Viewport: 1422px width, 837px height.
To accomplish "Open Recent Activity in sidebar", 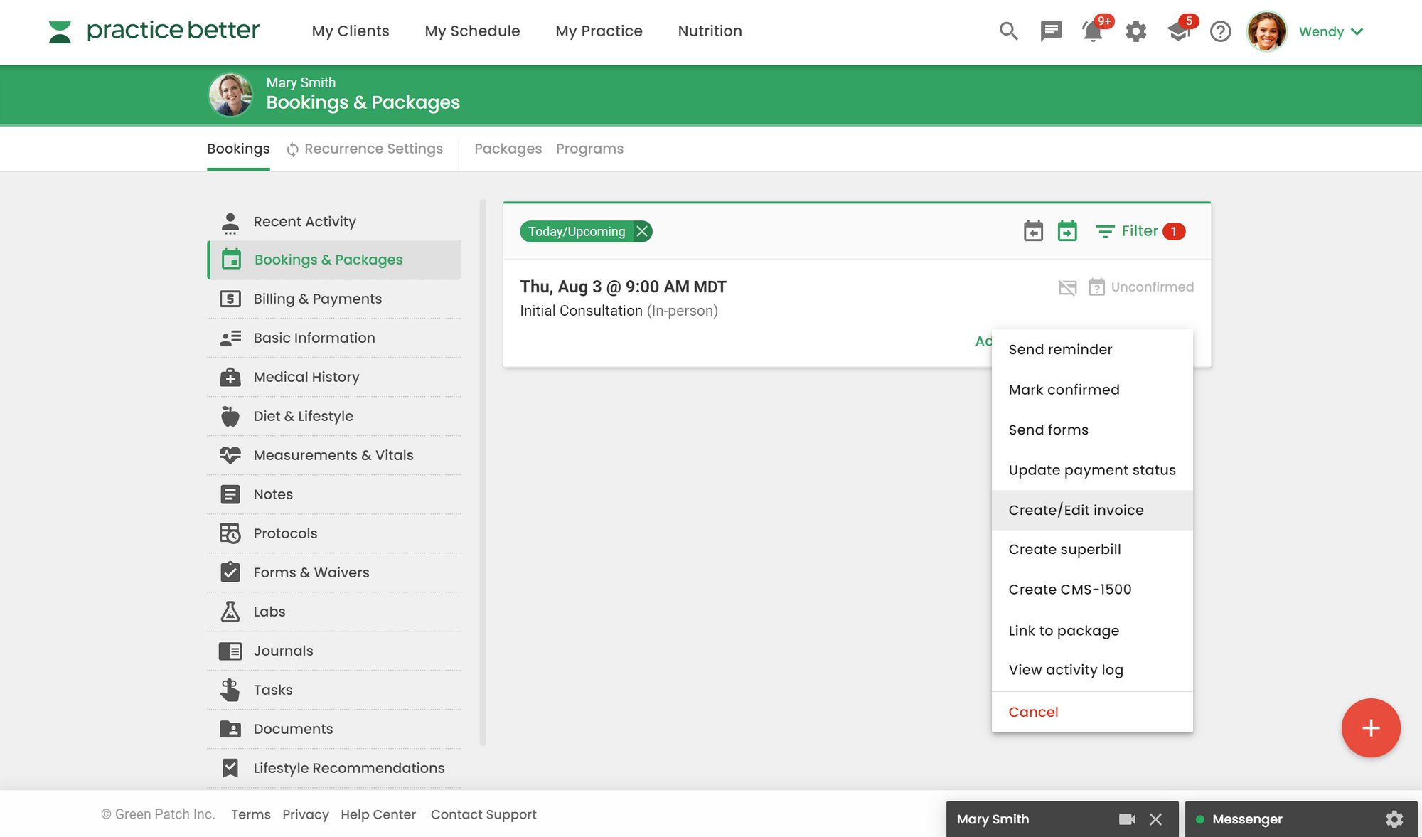I will [x=334, y=221].
